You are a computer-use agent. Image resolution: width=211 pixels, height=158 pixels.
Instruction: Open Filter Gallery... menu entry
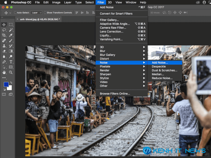[x=122, y=20]
